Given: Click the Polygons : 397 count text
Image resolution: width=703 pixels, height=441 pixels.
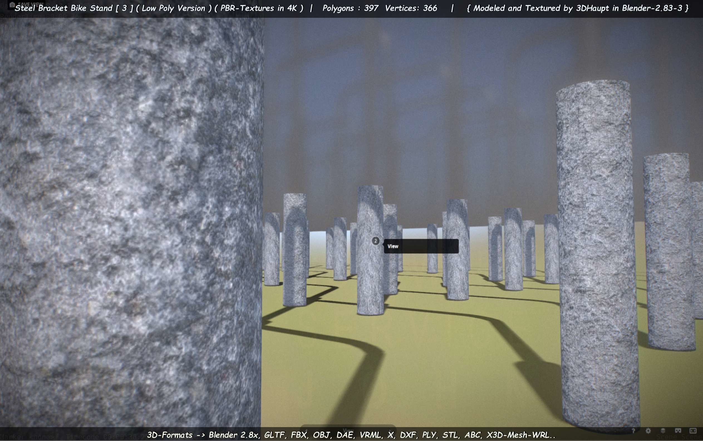Looking at the screenshot, I should point(350,8).
